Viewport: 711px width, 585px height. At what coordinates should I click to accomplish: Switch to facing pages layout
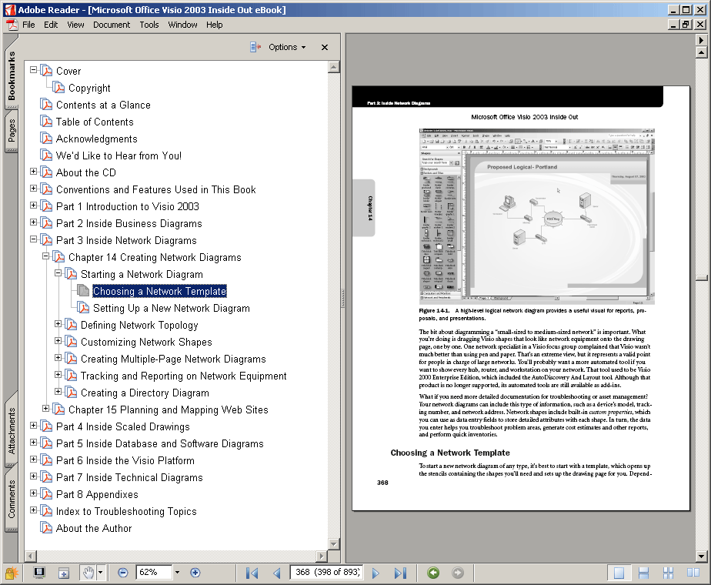(x=693, y=573)
